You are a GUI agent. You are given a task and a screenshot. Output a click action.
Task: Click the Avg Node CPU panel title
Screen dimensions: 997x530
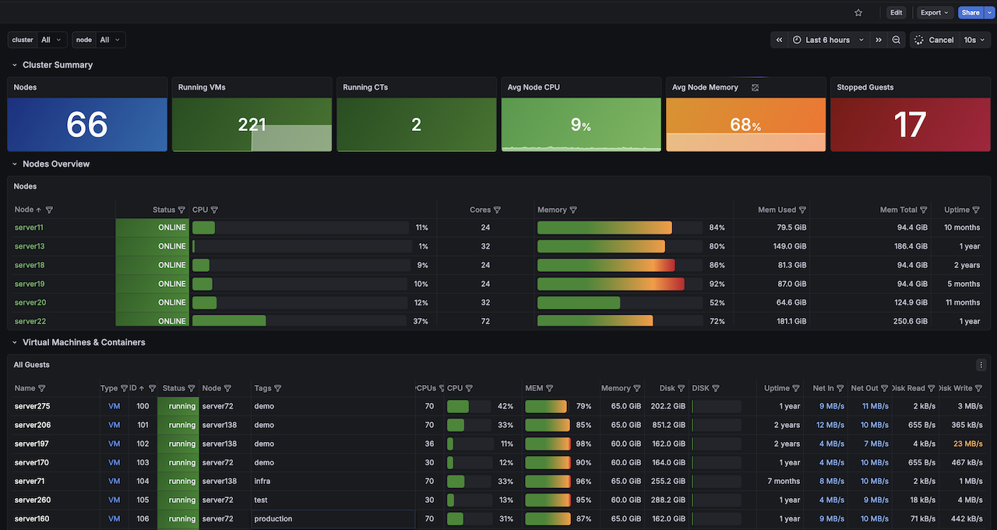click(534, 87)
